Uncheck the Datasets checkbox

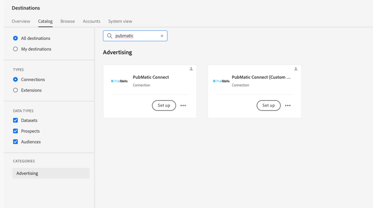point(15,120)
